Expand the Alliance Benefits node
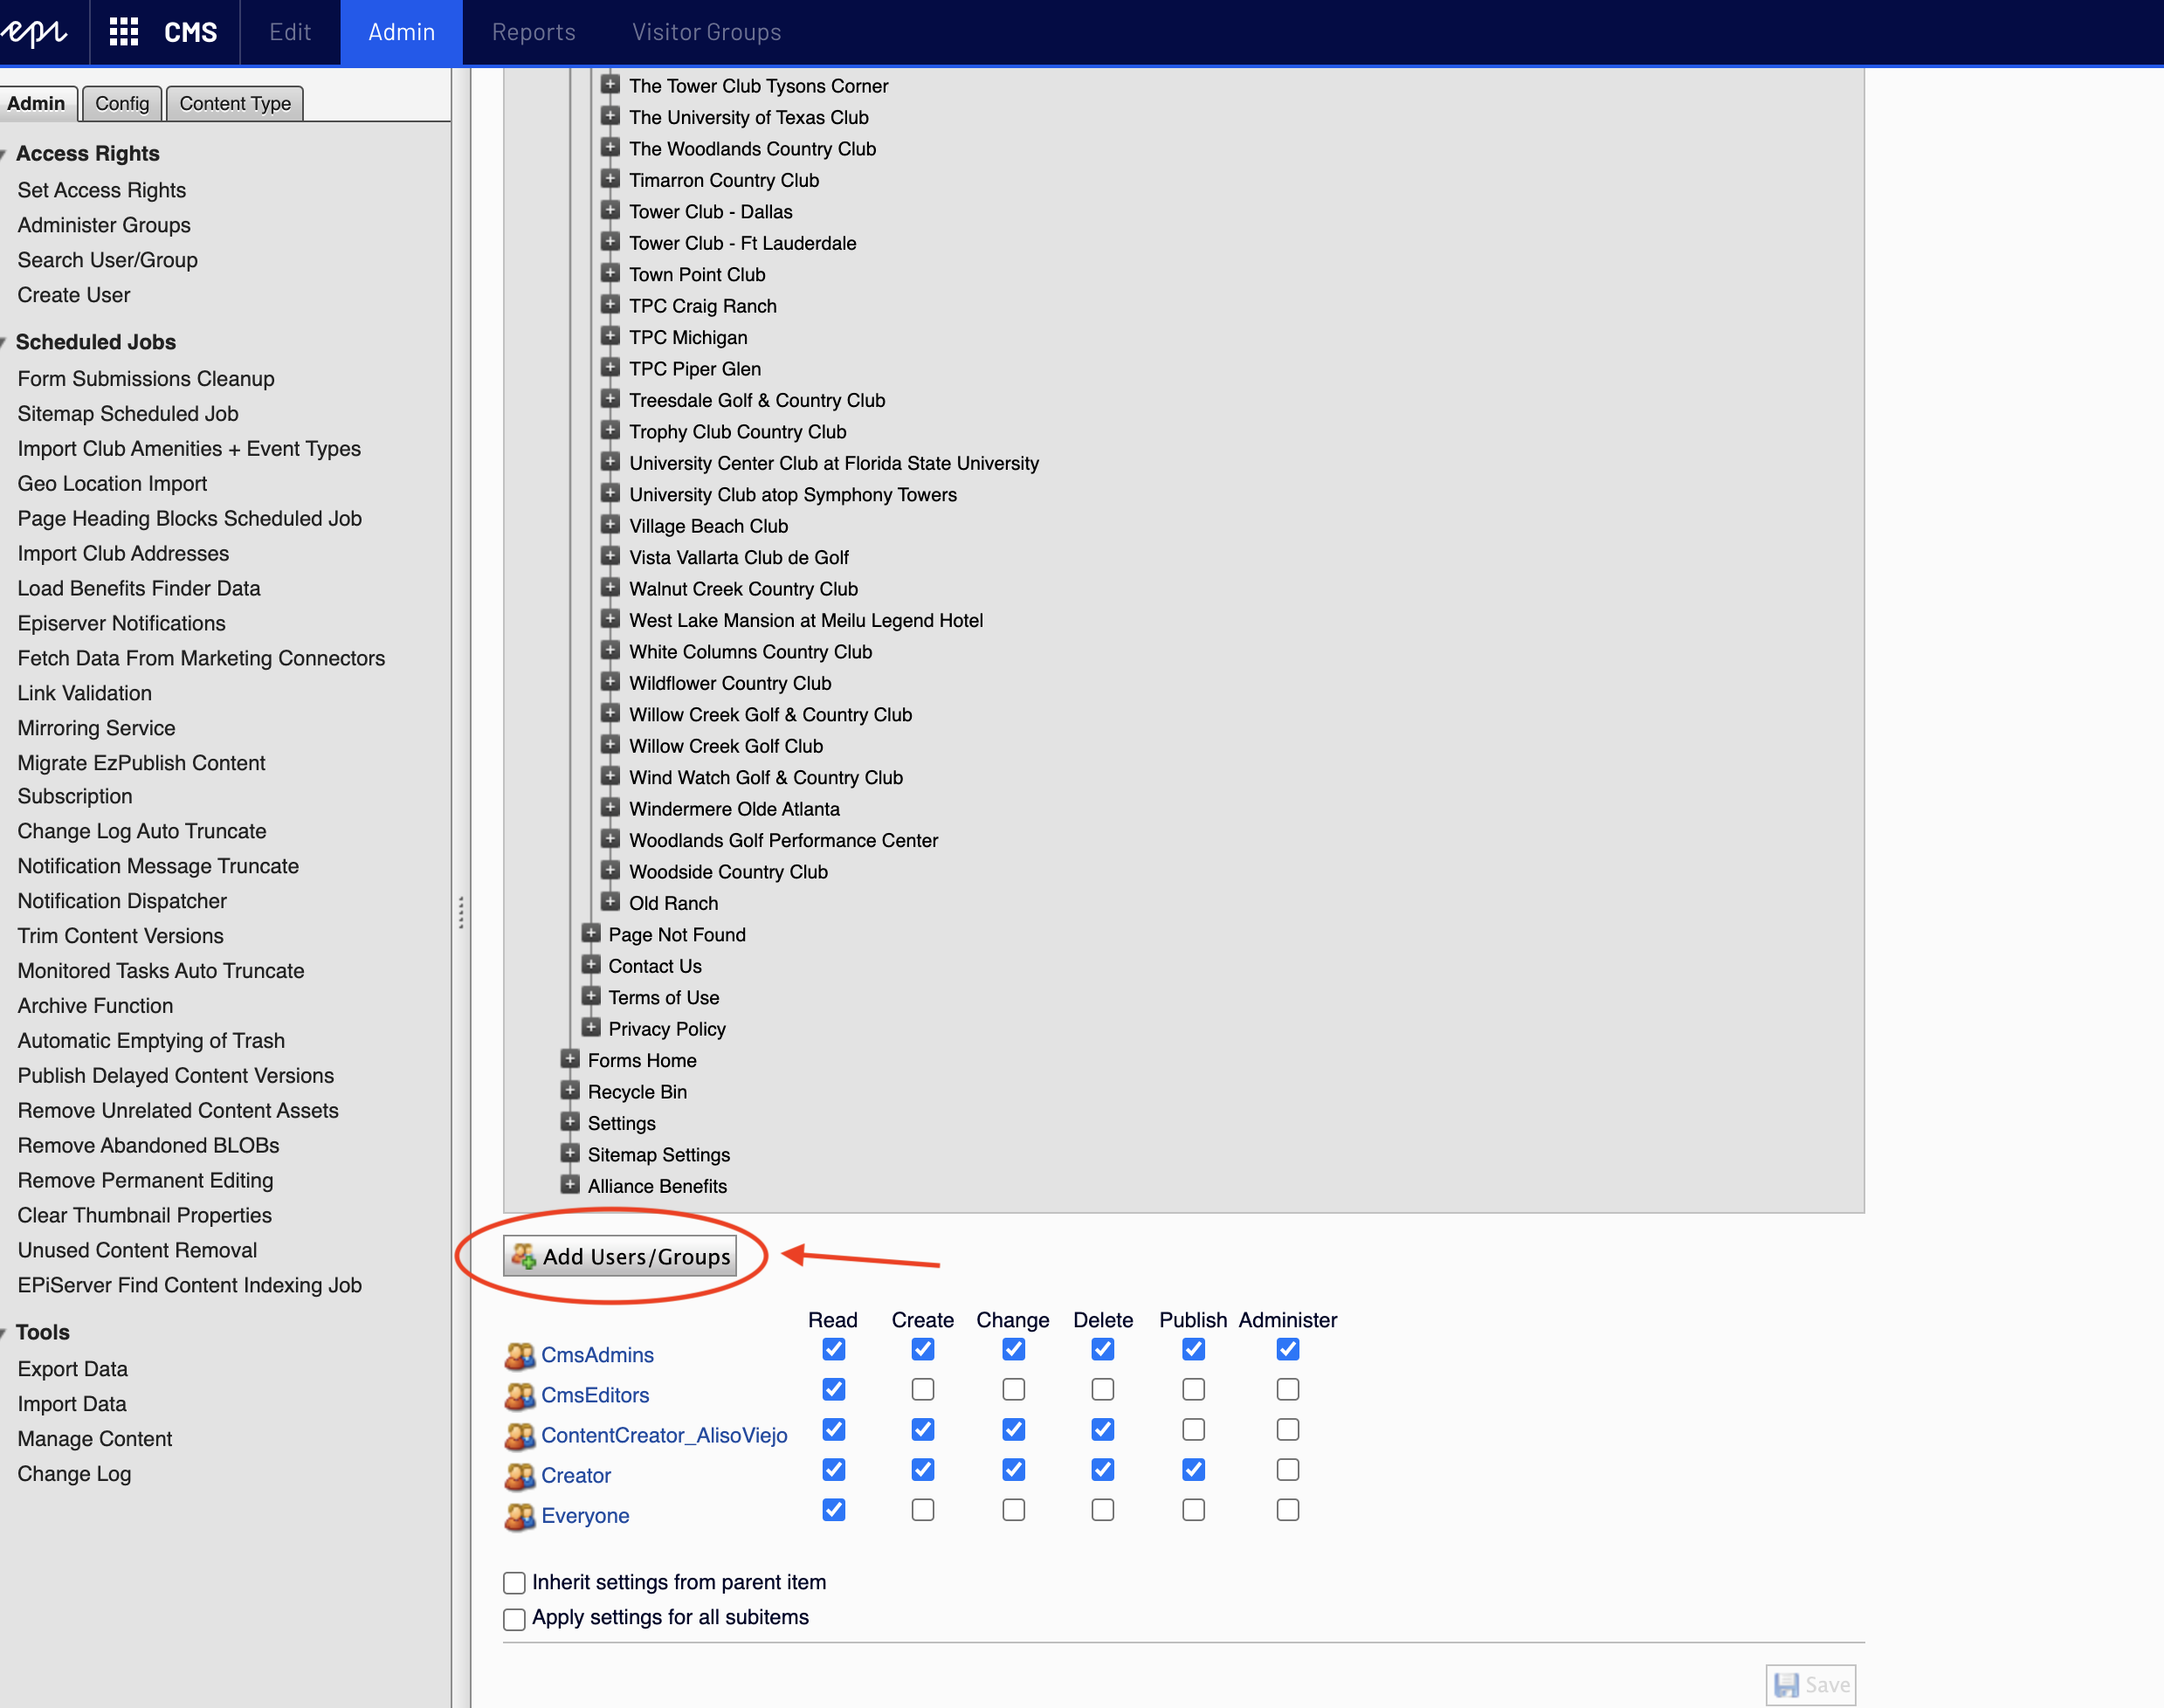Image resolution: width=2164 pixels, height=1708 pixels. 570,1185
